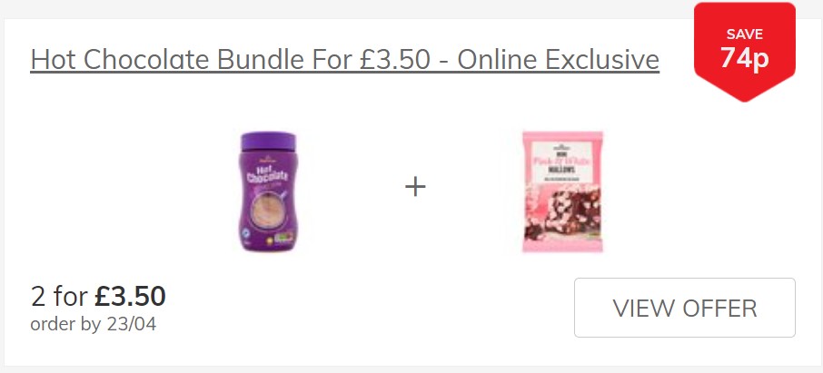Click the white label on the mallows packet
The image size is (823, 373).
(562, 165)
